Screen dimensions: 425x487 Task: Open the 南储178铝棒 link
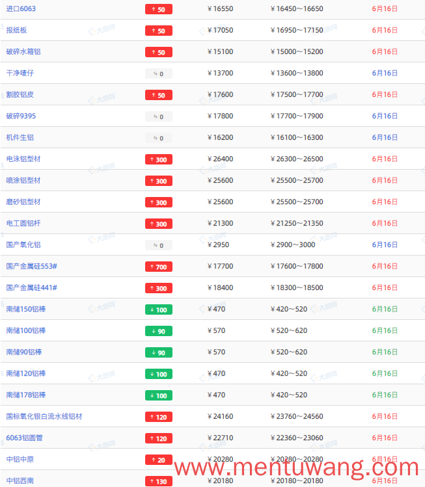(x=26, y=395)
